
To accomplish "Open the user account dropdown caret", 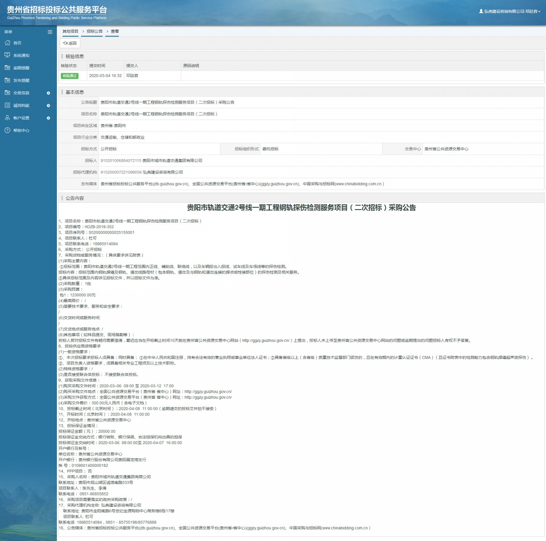I will [x=539, y=12].
